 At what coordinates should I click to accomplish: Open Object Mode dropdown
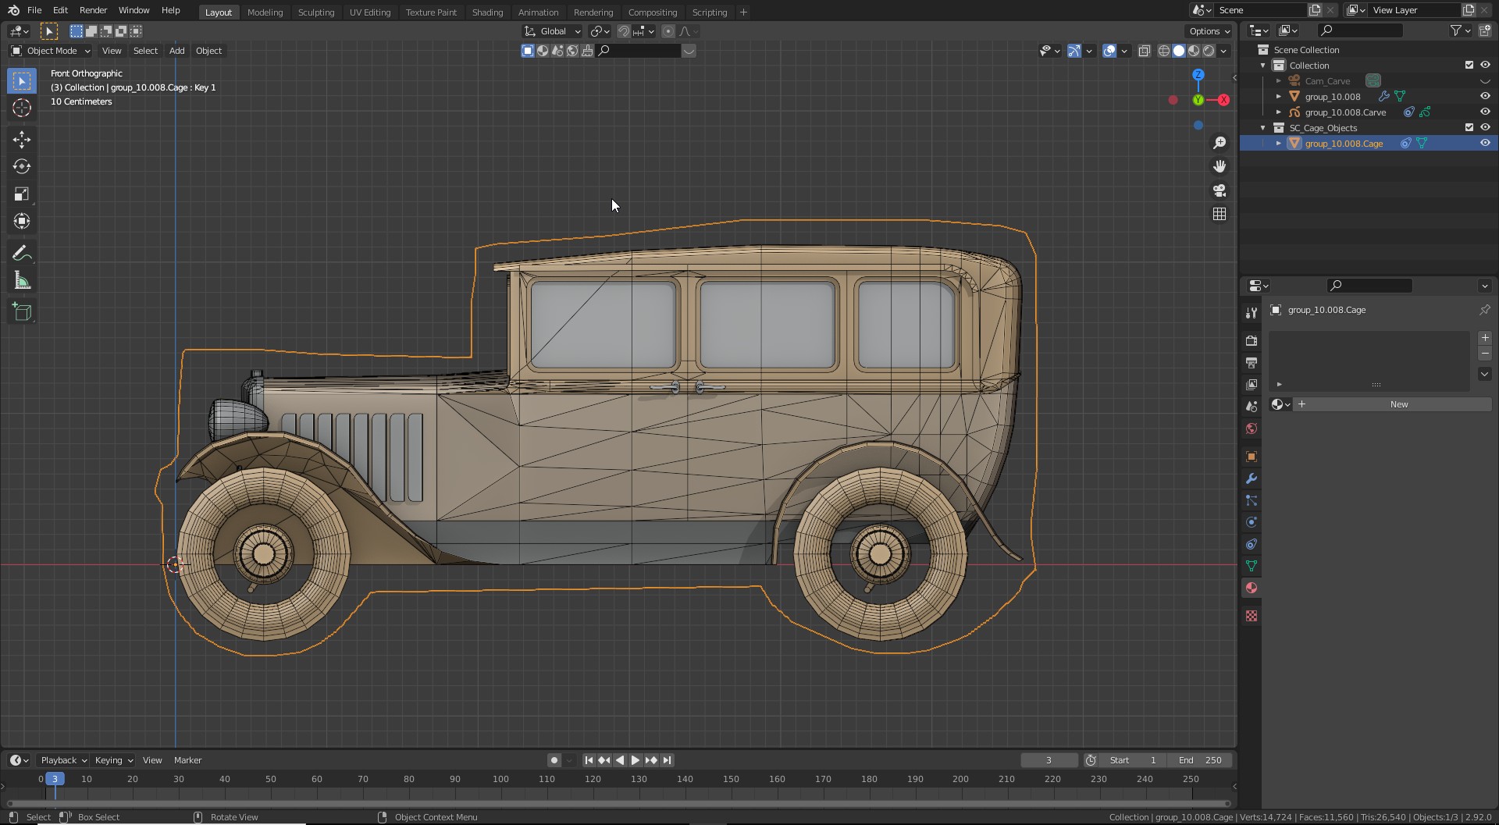click(x=50, y=51)
